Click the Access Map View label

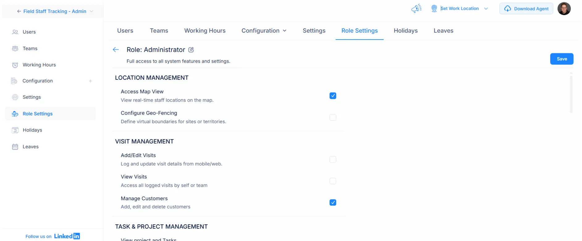tap(142, 92)
